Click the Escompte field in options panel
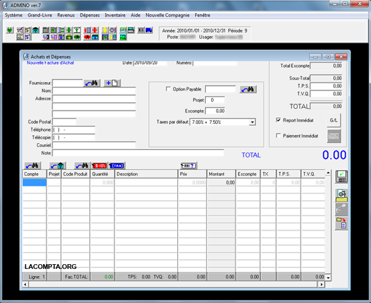 tap(215, 111)
